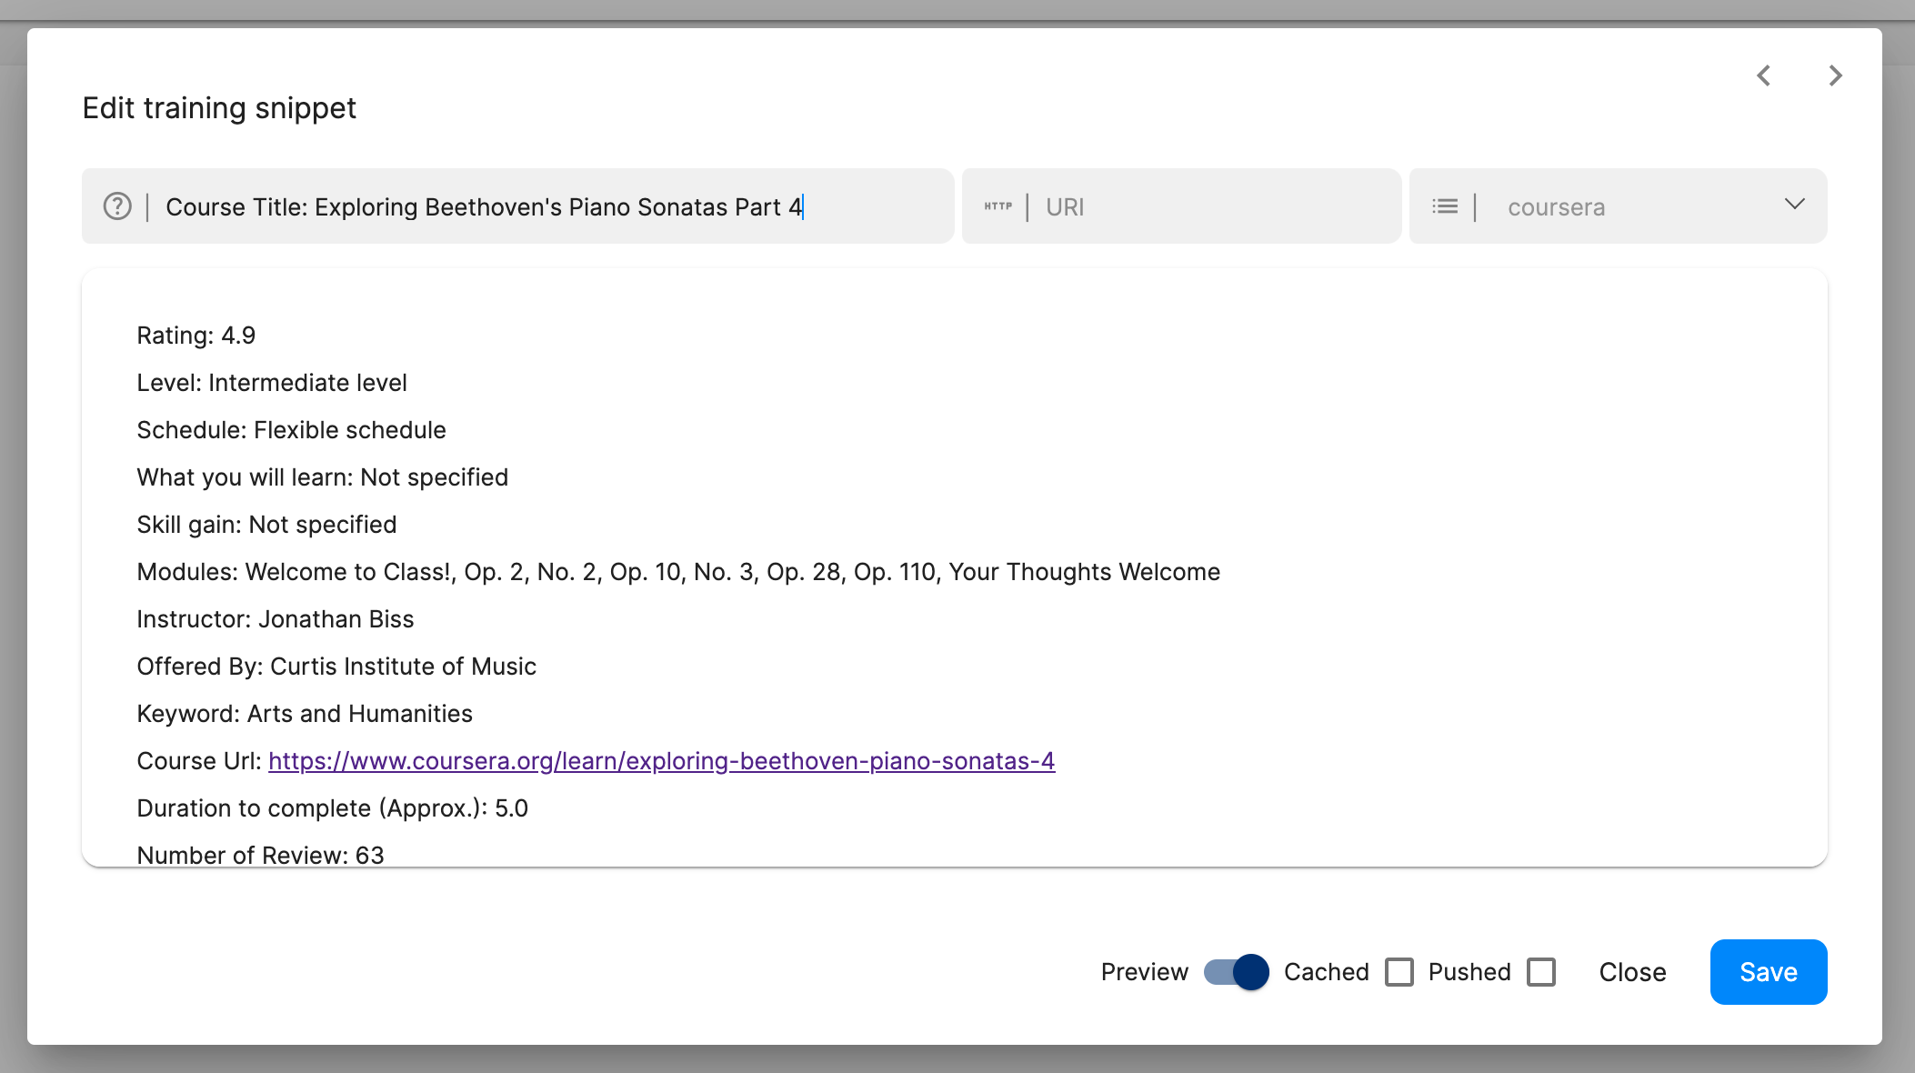The height and width of the screenshot is (1073, 1915).
Task: Close the edit snippet dialog
Action: (1632, 972)
